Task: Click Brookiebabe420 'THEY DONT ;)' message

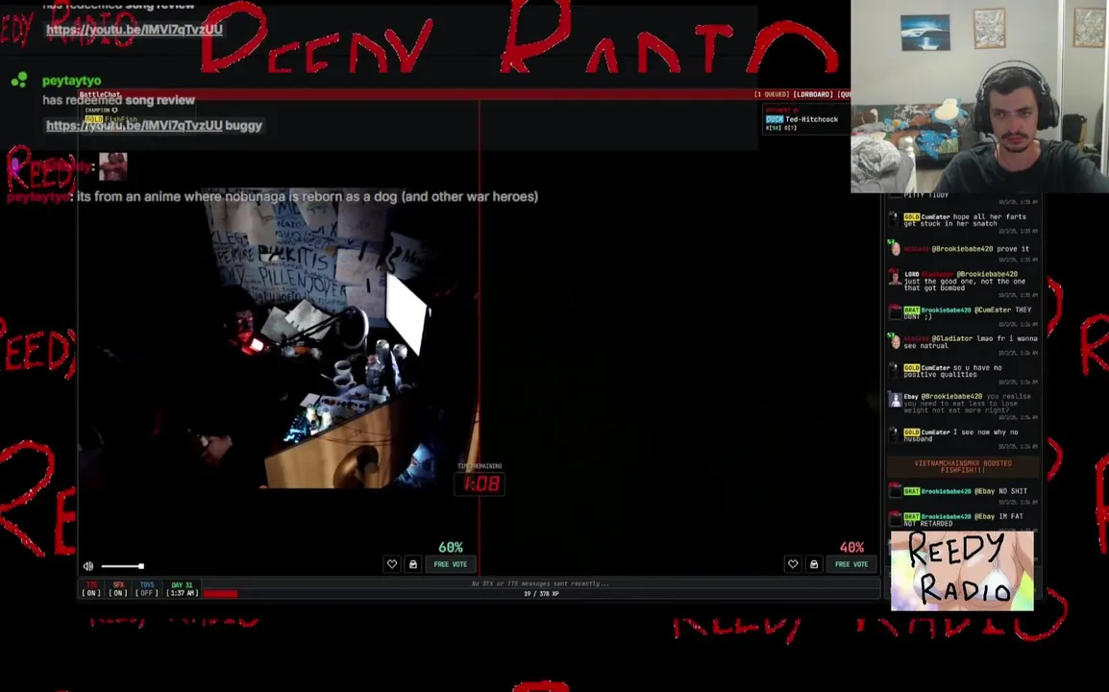Action: pyautogui.click(x=963, y=314)
